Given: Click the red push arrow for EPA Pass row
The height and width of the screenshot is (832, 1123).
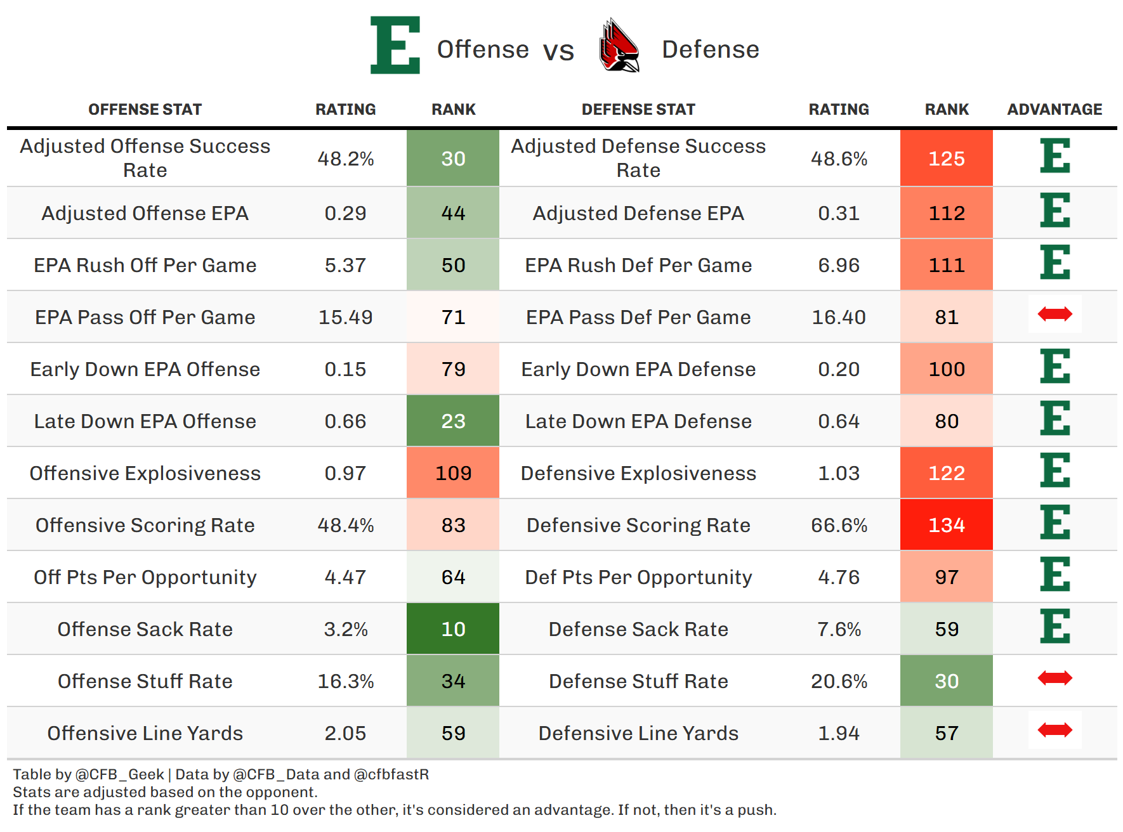Looking at the screenshot, I should pyautogui.click(x=1054, y=314).
